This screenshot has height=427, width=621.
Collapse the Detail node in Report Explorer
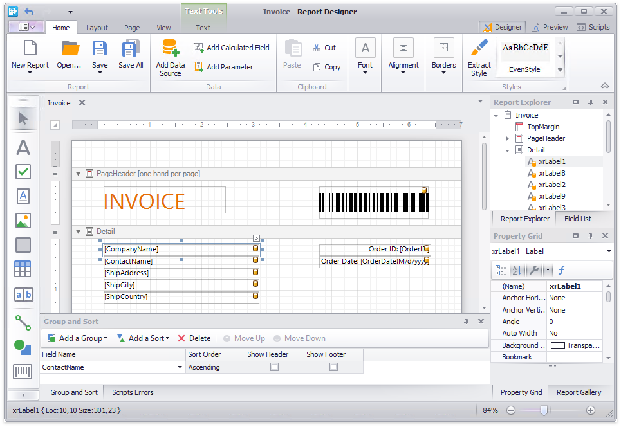[507, 150]
